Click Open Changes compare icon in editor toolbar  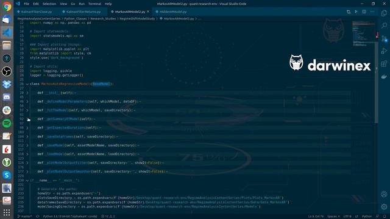[349, 12]
